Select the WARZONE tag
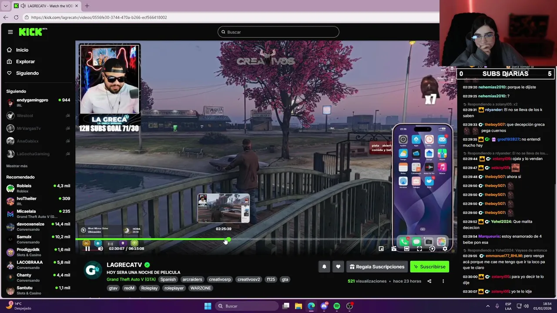 pos(201,288)
